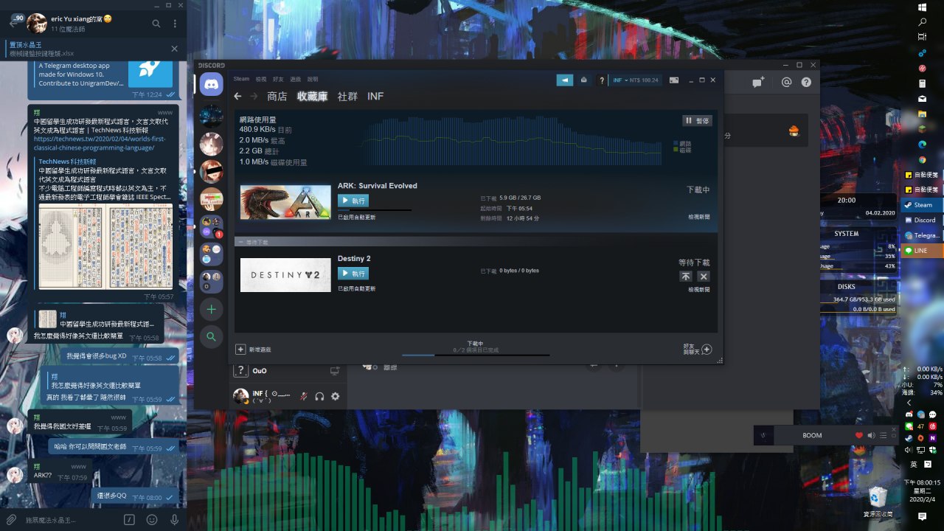Attach a file in Telegram
This screenshot has height=531, width=944.
tap(12, 519)
